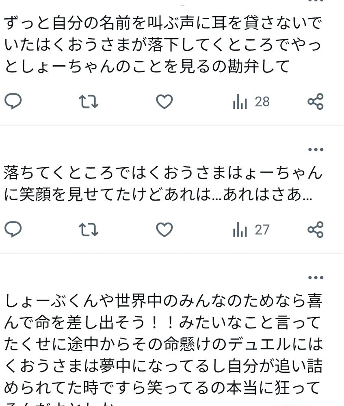Share the tweet with 27 views

316,229
